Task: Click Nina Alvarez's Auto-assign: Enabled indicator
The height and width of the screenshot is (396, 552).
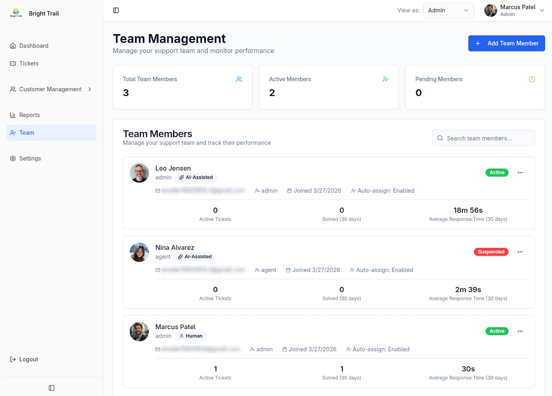Action: click(381, 270)
